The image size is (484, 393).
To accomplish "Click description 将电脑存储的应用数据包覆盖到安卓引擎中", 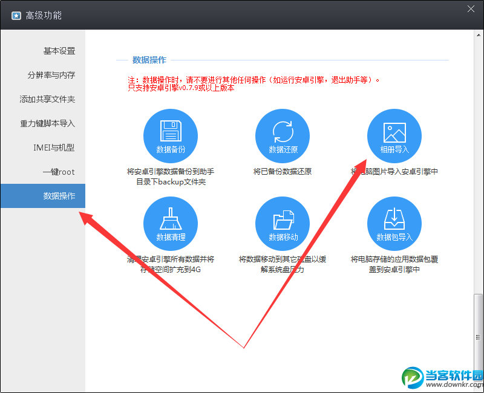I will click(x=394, y=264).
